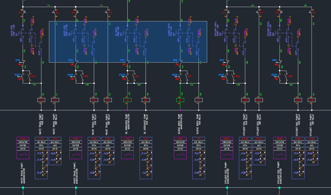This screenshot has width=331, height=195.
Task: Pick the KM10B contactor legend block
Action: click(280, 148)
